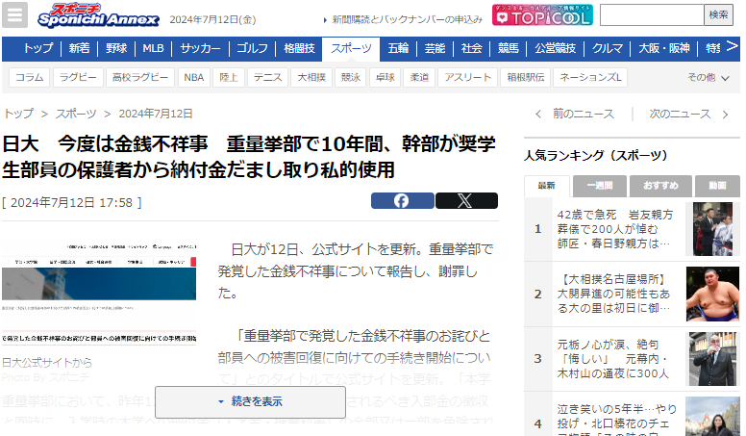Screen dimensions: 746x436
Task: Select 野球 in main navigation
Action: point(116,48)
